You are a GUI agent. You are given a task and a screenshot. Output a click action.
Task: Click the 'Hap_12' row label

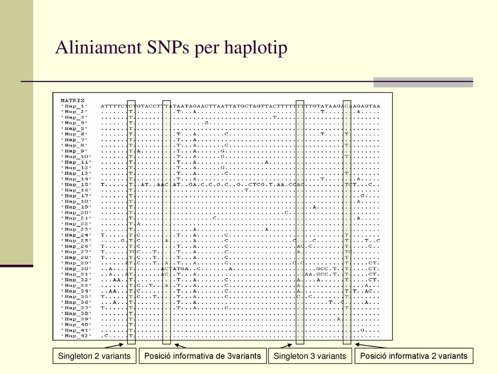[76, 168]
